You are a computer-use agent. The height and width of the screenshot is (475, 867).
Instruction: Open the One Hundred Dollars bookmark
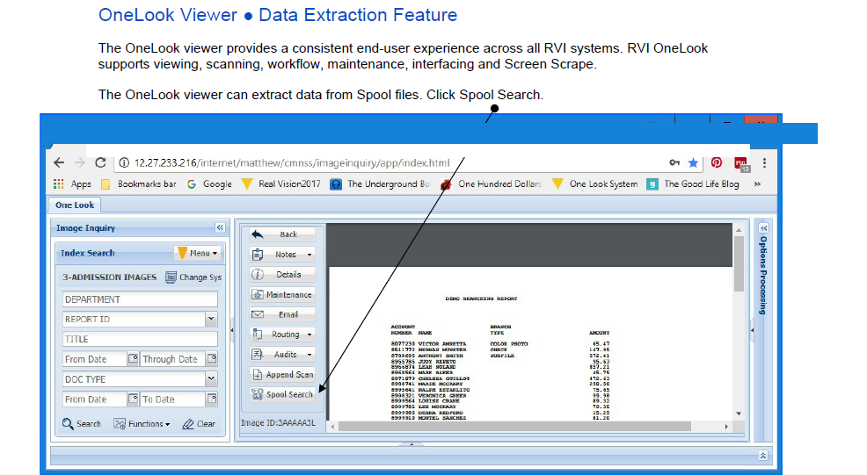coord(491,184)
